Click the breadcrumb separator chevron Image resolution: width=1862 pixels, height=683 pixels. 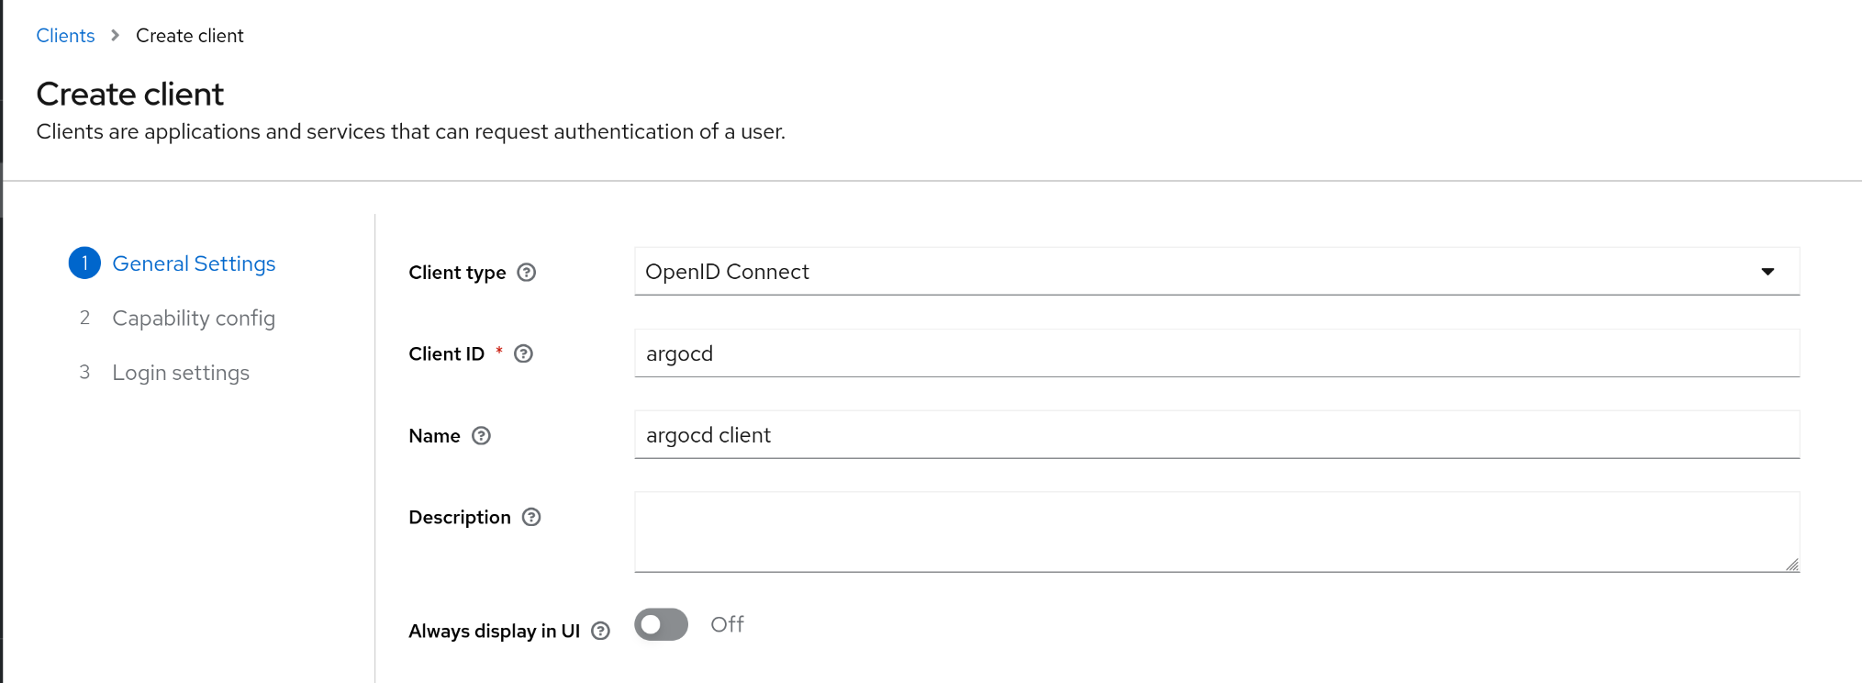[116, 36]
